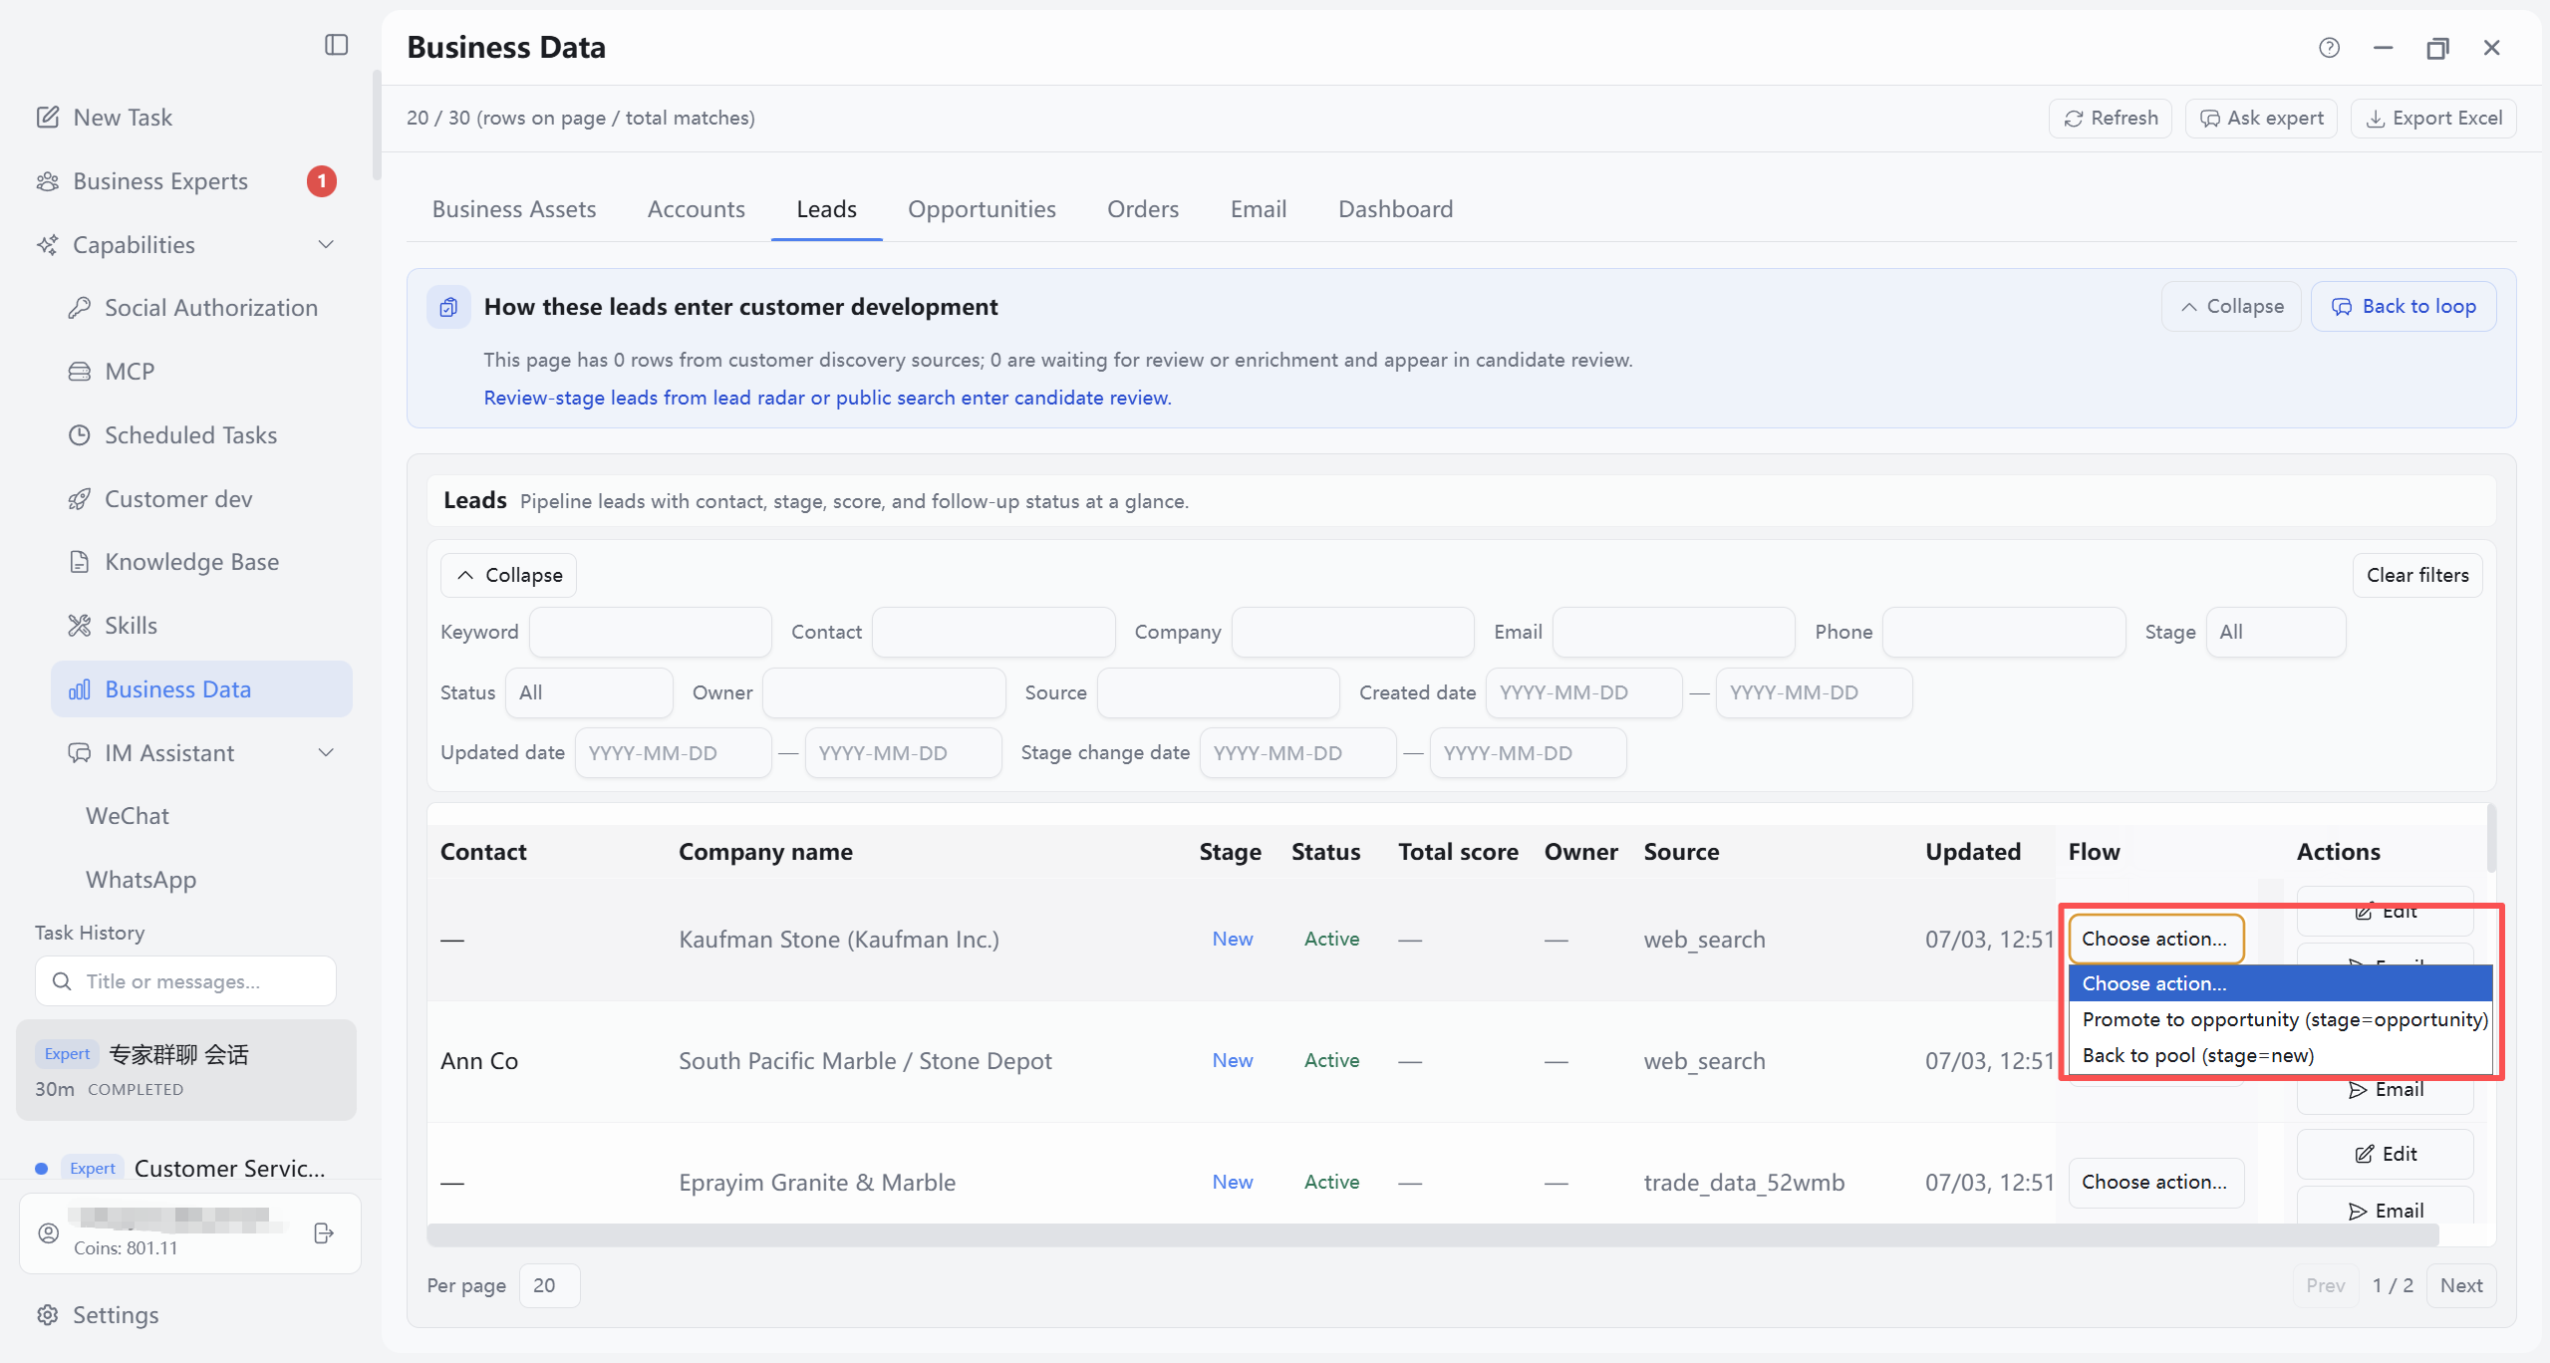Select Back to pool option
Screen dimensions: 2550x1363
pyautogui.click(x=2197, y=1055)
